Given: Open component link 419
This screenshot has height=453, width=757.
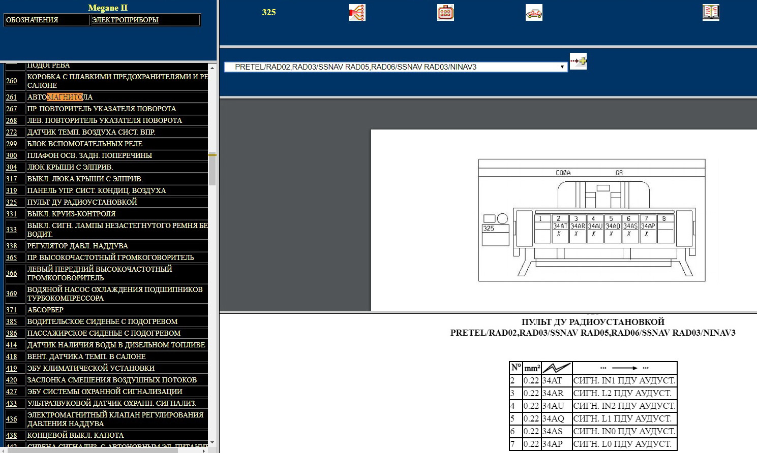Looking at the screenshot, I should 12,368.
